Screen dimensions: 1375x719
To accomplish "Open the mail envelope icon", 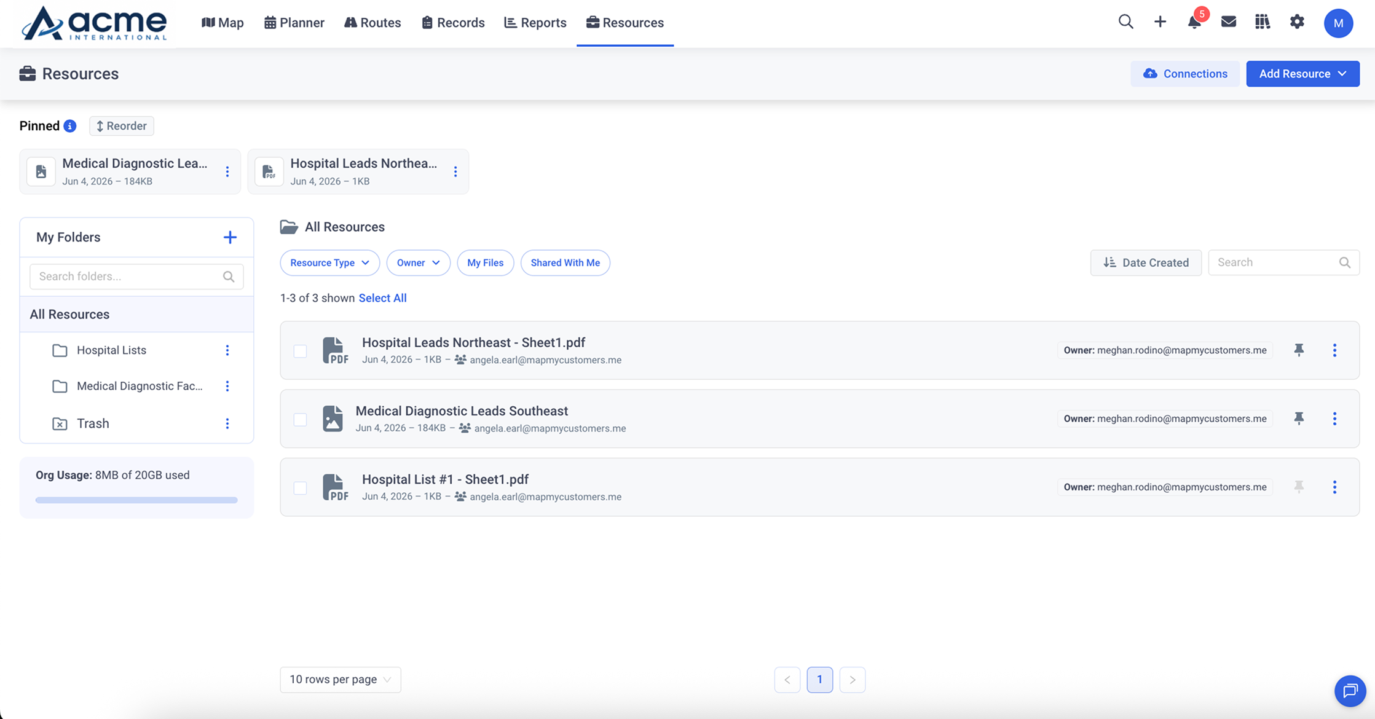I will pos(1228,22).
